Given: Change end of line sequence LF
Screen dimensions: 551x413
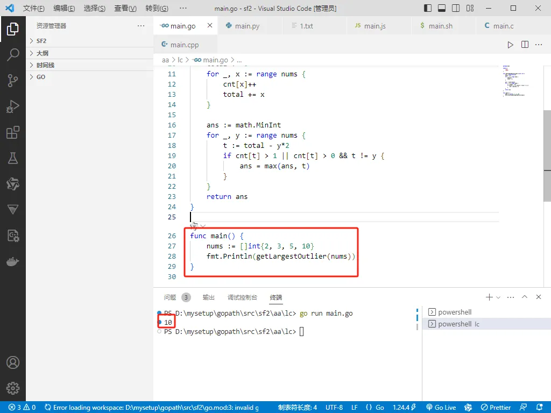Looking at the screenshot, I should 355,408.
